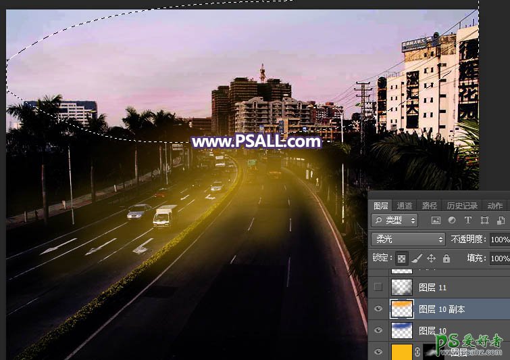Image resolution: width=510 pixels, height=360 pixels.
Task: Open the 历史记录 tab
Action: click(462, 206)
